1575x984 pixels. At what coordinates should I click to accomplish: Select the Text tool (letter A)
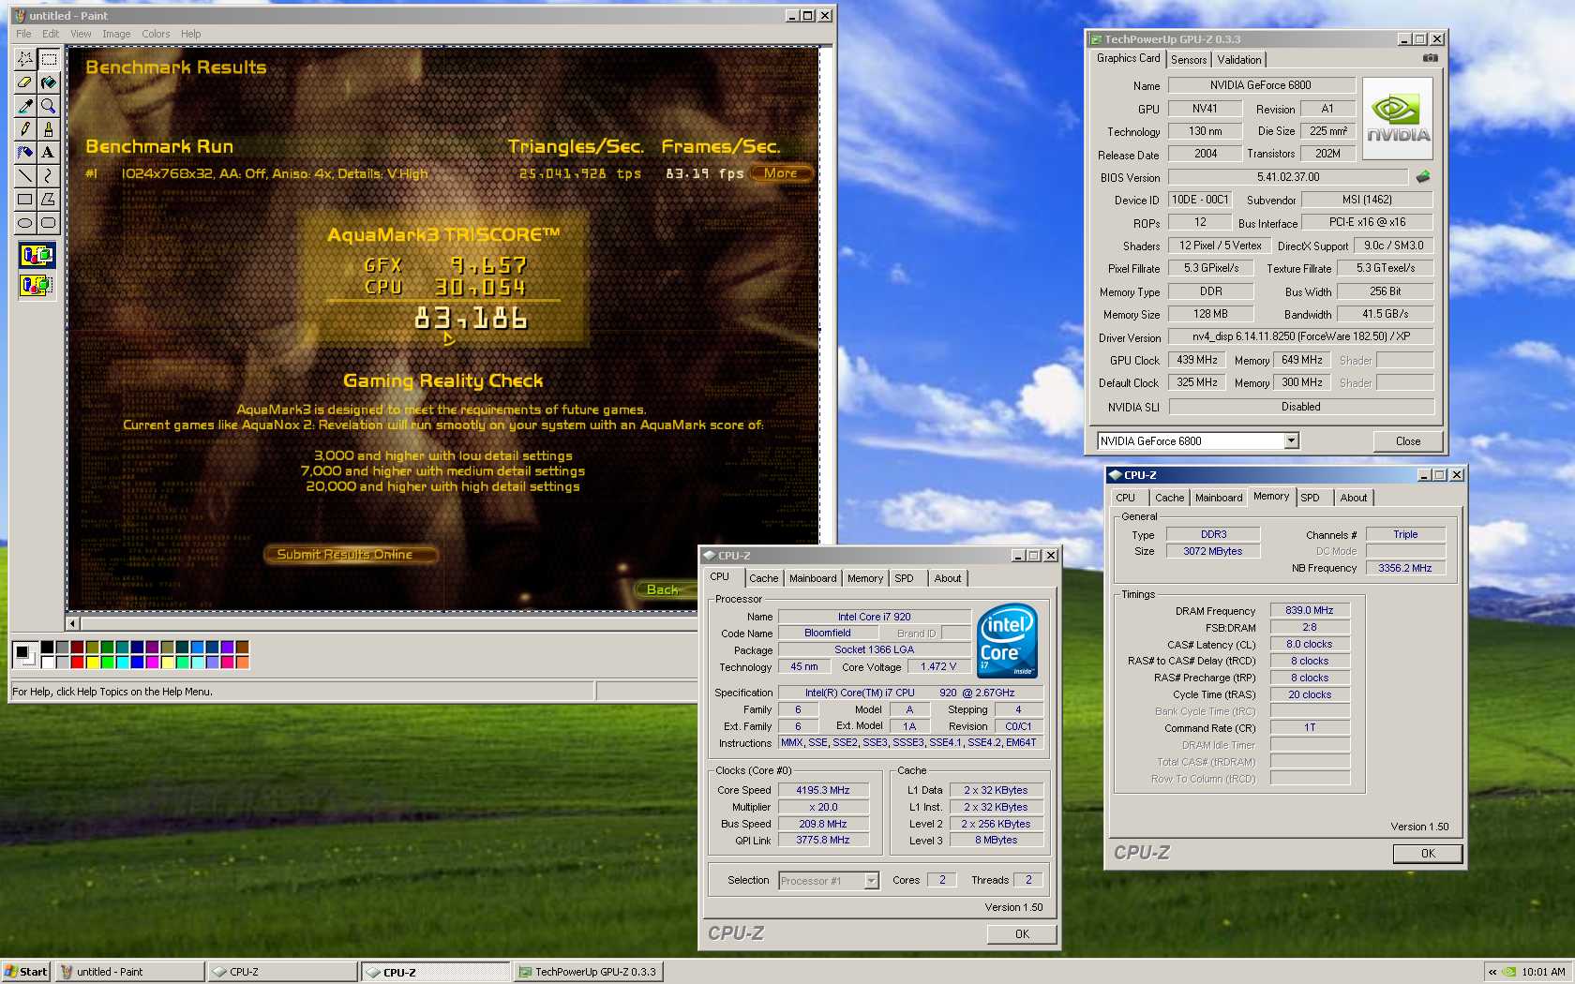tap(49, 153)
